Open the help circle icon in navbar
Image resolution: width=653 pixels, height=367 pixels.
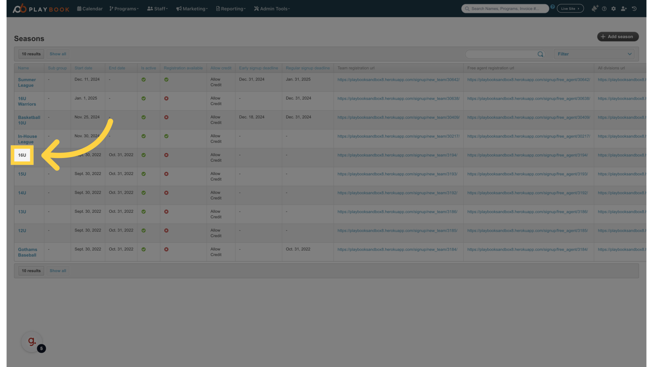tap(604, 9)
